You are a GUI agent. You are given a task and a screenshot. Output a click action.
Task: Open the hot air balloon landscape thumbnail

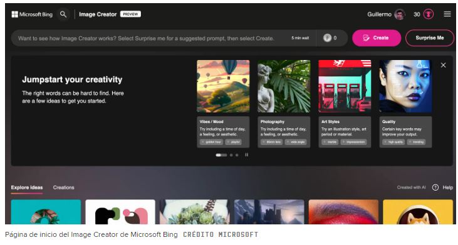223,86
